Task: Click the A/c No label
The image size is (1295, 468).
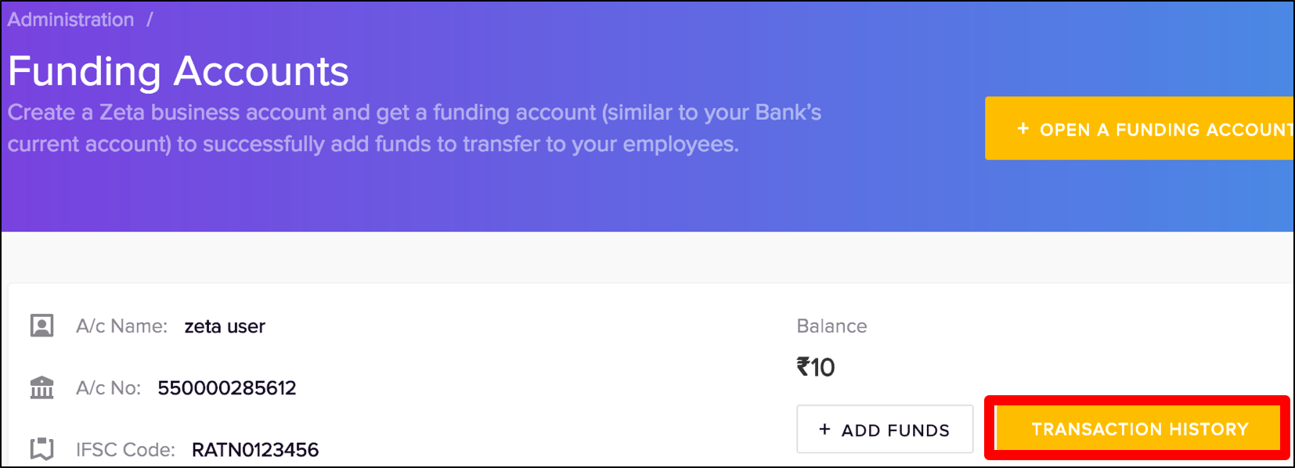Action: tap(108, 388)
